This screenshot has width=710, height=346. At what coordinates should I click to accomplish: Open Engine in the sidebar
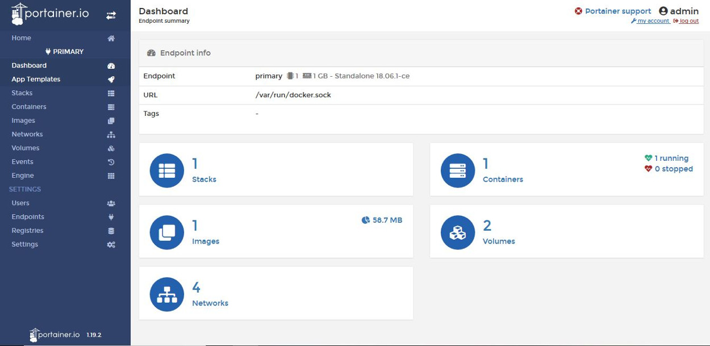[x=23, y=176]
